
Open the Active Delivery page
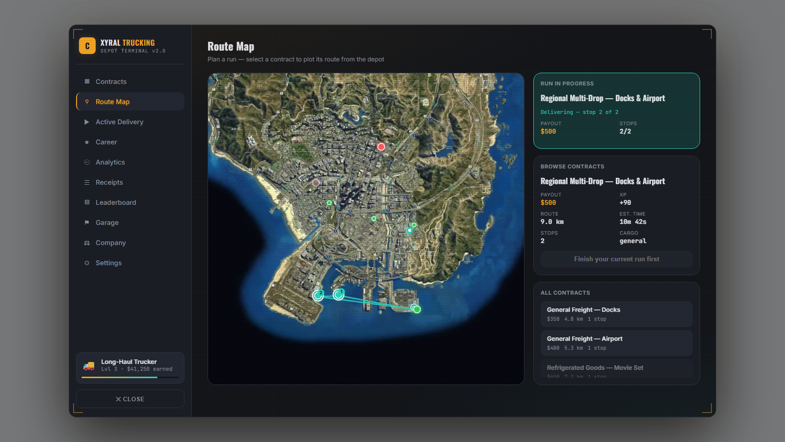(x=130, y=122)
